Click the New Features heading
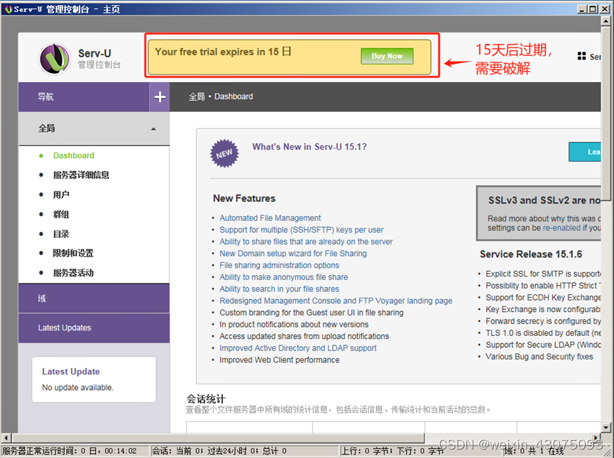 click(x=244, y=199)
